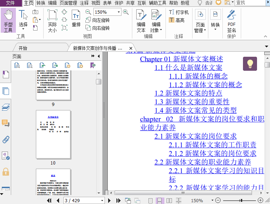Collapse the pages navigation panel
The width and height of the screenshot is (270, 204).
click(x=99, y=56)
